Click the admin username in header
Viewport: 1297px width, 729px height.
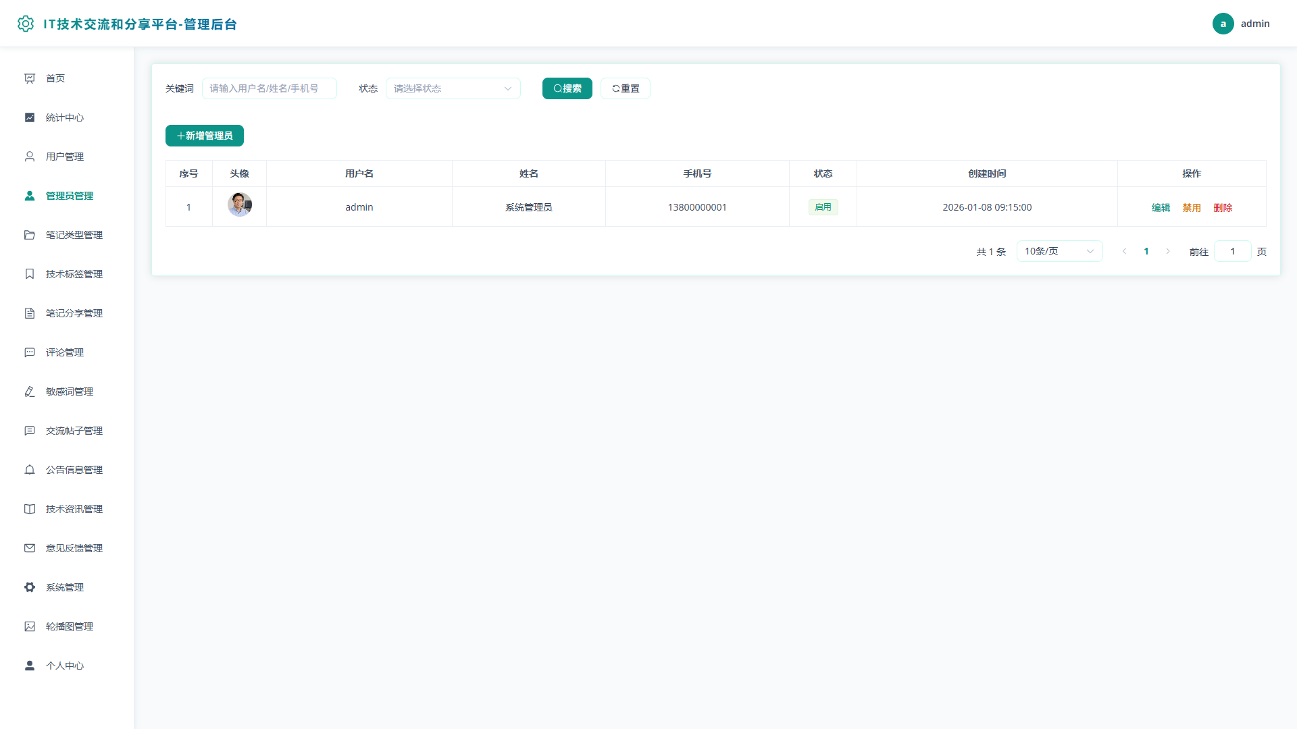1255,24
